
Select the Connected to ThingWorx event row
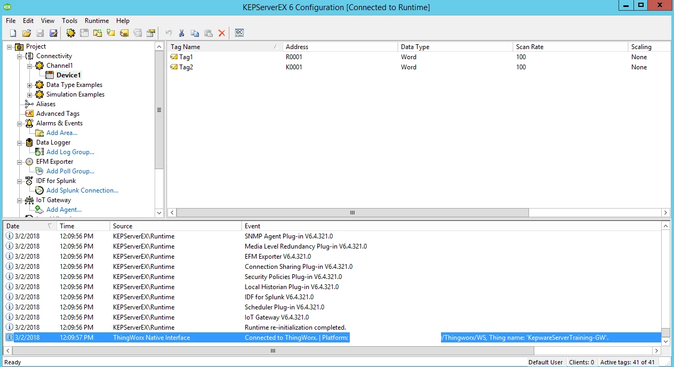click(x=332, y=338)
